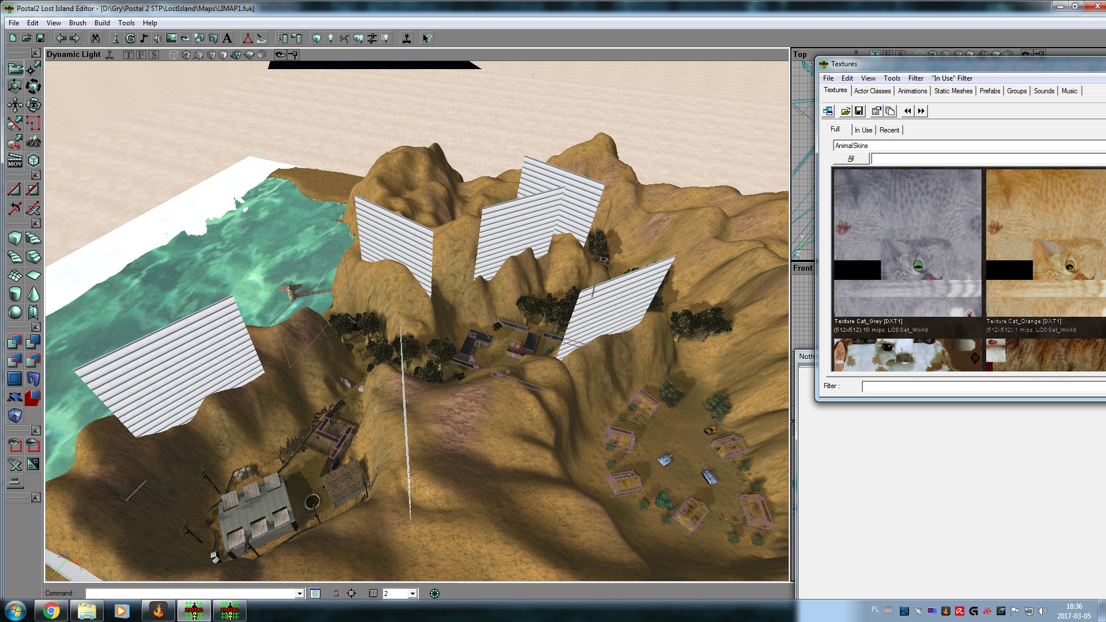Click the Cylinder brush builder

coord(15,294)
